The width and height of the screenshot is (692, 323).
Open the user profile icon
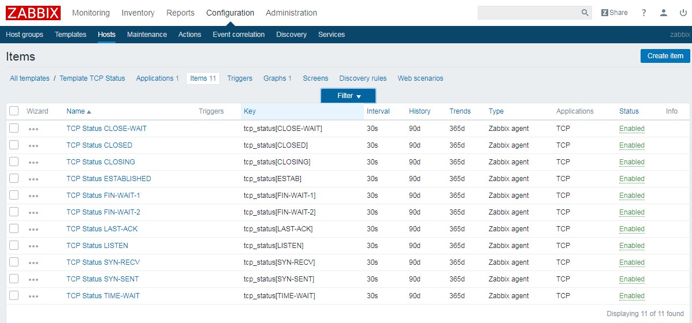tap(664, 13)
